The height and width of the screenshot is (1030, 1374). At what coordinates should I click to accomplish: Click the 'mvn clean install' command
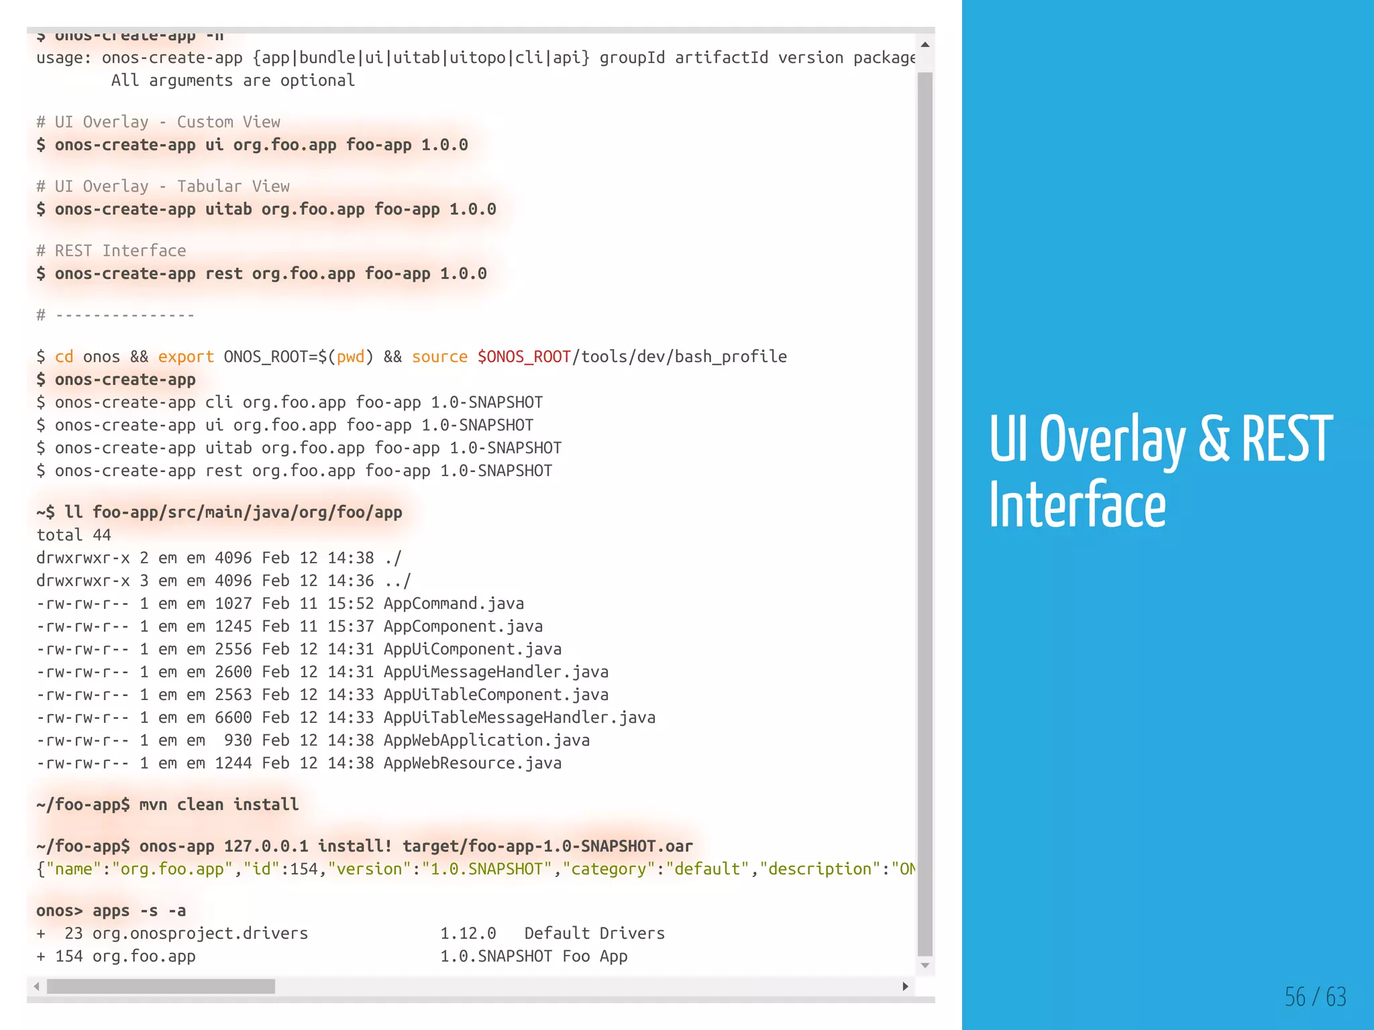pos(168,805)
